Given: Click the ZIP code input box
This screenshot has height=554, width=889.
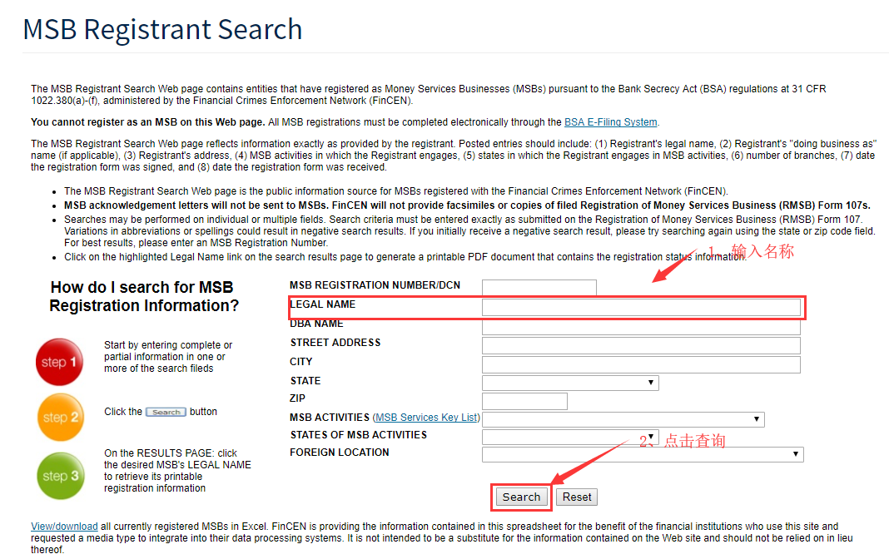Looking at the screenshot, I should (x=524, y=401).
